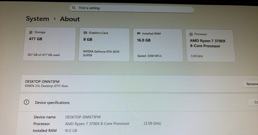Click the Graphics Card icon
The height and width of the screenshot is (135, 258).
[85, 33]
